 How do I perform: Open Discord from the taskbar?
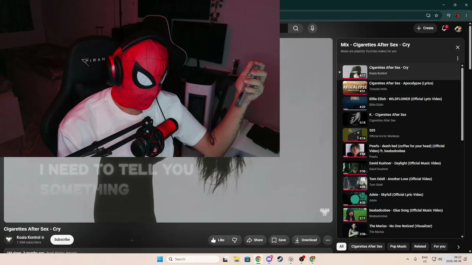[x=269, y=259]
